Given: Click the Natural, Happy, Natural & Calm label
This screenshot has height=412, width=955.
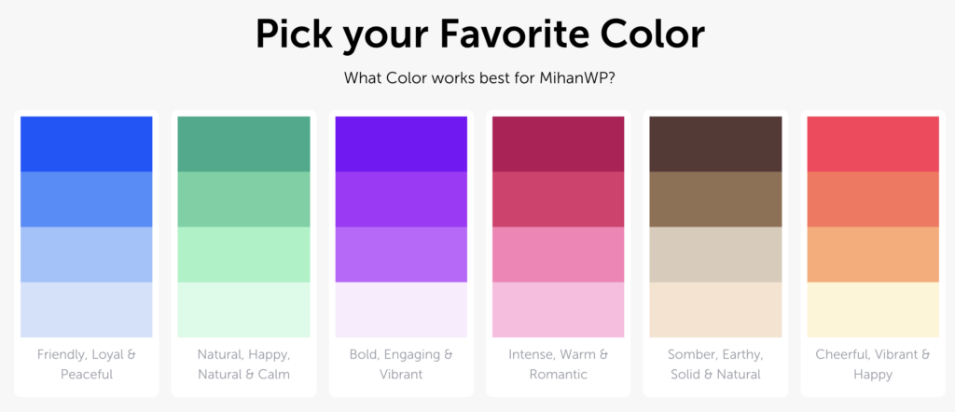Looking at the screenshot, I should [243, 364].
